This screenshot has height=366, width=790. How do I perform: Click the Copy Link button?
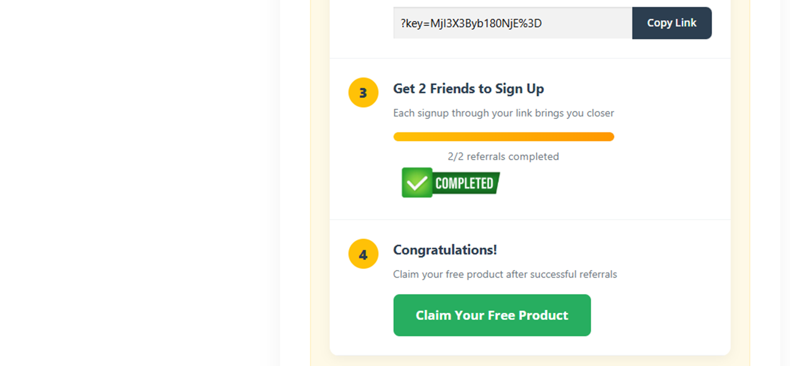click(671, 23)
